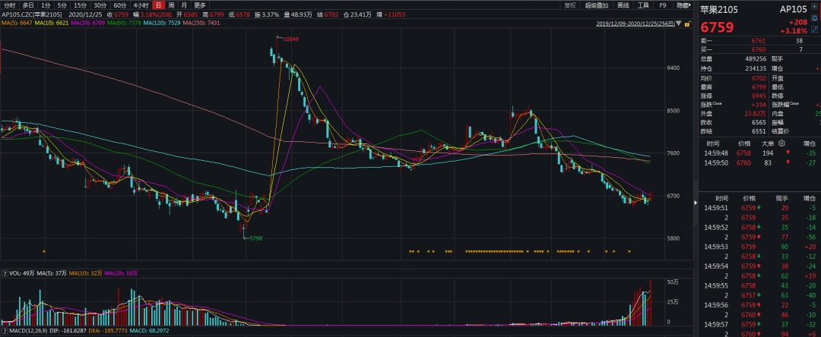Expand the date range dropdown triangle
The image size is (821, 337).
point(679,24)
